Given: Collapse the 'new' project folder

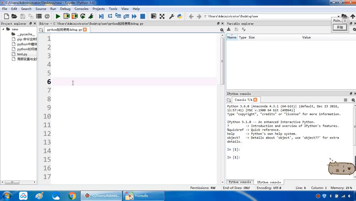Looking at the screenshot, I should [x=3, y=29].
